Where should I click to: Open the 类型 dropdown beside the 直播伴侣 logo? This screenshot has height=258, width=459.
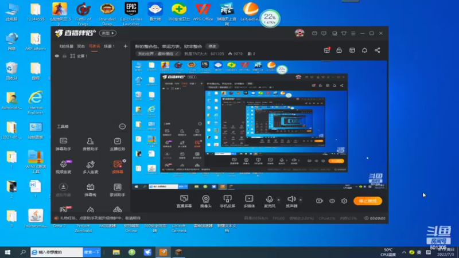pos(108,33)
